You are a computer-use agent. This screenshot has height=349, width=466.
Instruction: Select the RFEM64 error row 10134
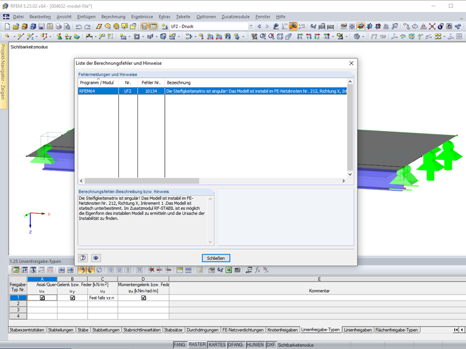213,91
